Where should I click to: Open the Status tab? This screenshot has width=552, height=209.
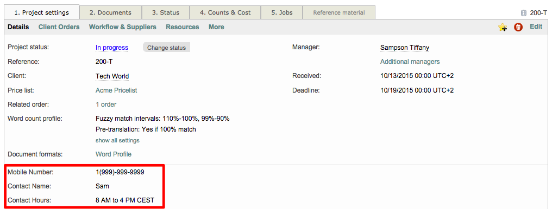(166, 12)
